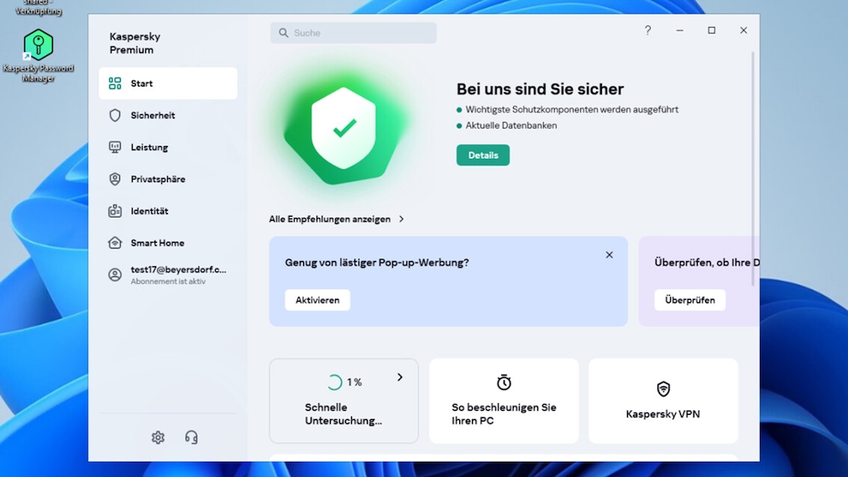Open the Schnelle Untersuchung tile
Image resolution: width=848 pixels, height=477 pixels.
[x=344, y=401]
